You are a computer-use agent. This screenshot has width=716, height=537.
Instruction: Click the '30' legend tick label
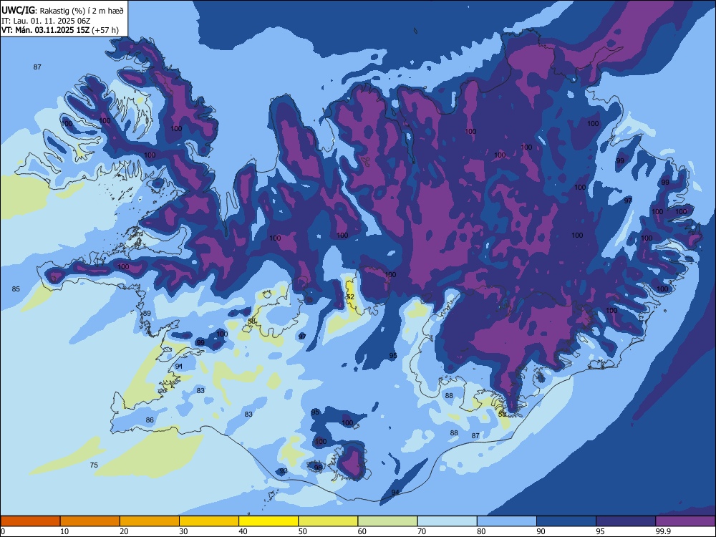(183, 531)
